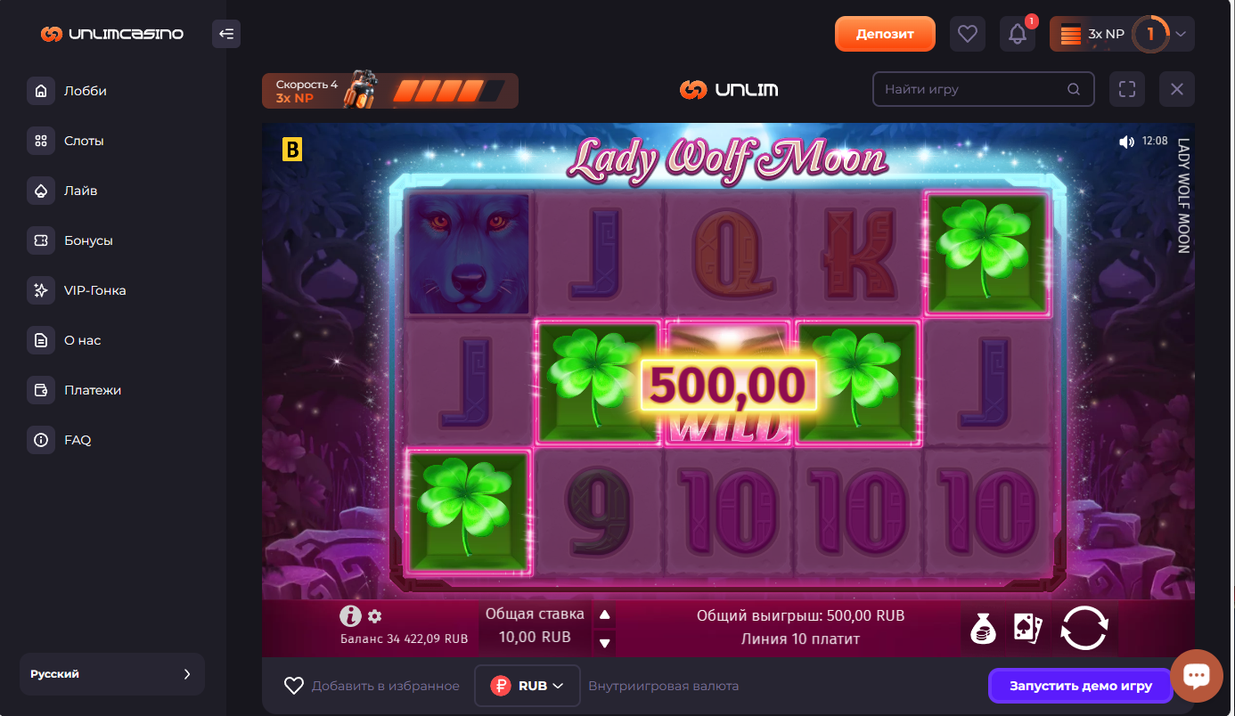Launch demo with Запустить демо игру
Screen dimensions: 1235x716
pos(1080,686)
